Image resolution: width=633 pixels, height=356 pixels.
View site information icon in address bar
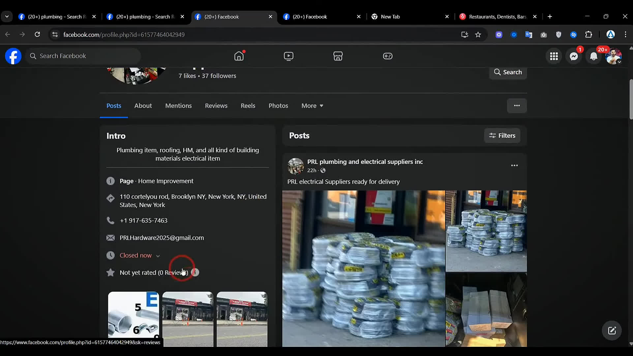click(x=55, y=35)
